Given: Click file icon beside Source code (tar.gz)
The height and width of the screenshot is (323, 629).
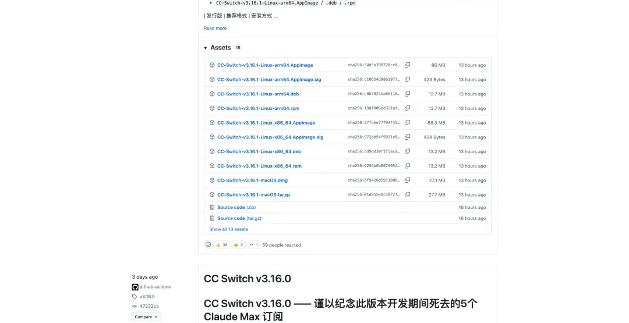Looking at the screenshot, I should tap(212, 218).
